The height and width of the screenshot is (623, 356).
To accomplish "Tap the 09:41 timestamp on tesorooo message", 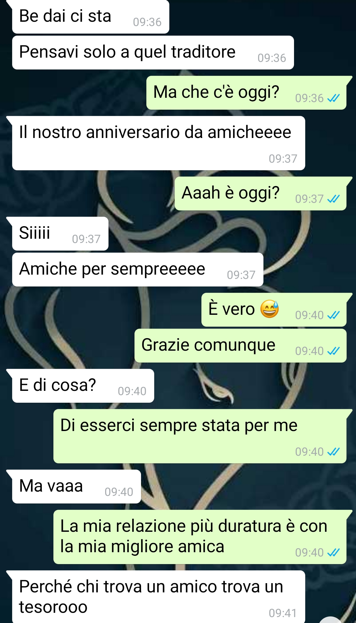I will 283,613.
